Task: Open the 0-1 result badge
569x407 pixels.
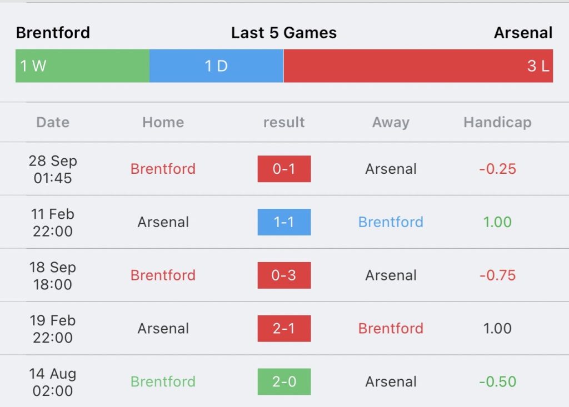Action: 284,169
